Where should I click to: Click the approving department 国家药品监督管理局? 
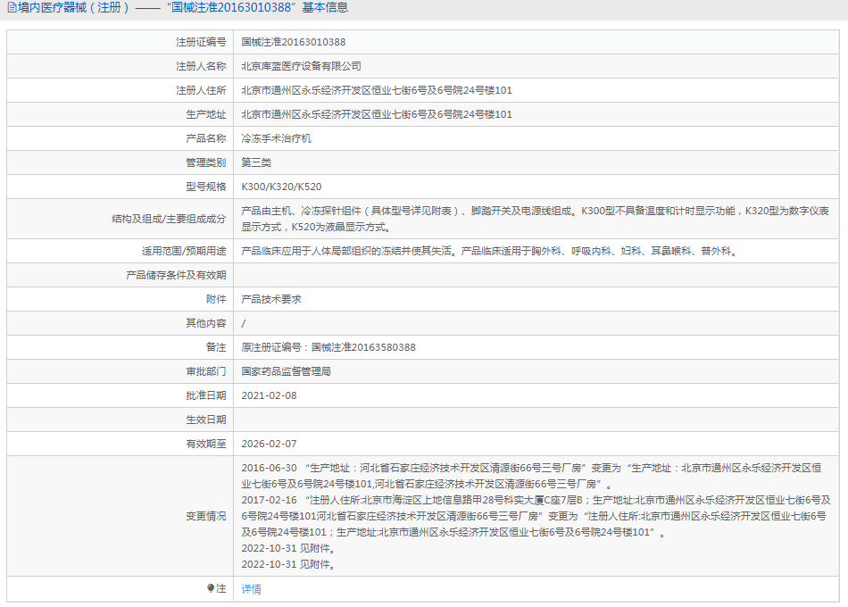[286, 371]
